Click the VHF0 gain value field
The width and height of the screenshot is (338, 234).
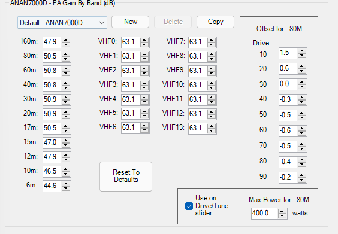(x=131, y=42)
